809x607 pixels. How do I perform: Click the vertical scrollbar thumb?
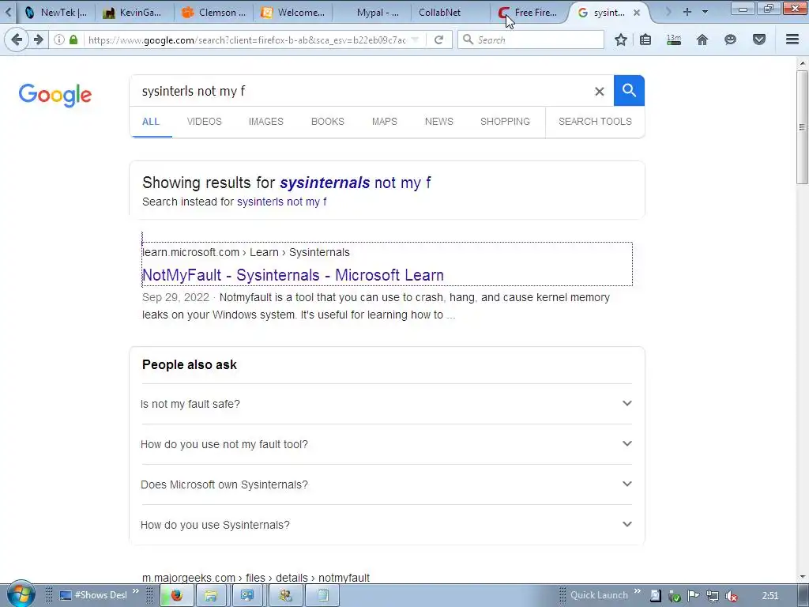[x=802, y=127]
